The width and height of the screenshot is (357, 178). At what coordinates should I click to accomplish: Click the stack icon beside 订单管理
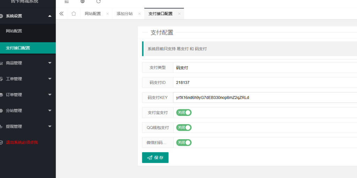coord(1,95)
